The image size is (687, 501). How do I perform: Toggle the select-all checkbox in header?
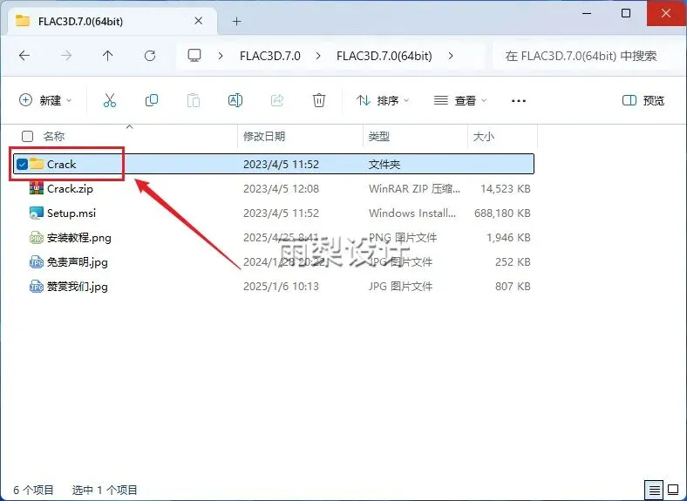click(27, 136)
